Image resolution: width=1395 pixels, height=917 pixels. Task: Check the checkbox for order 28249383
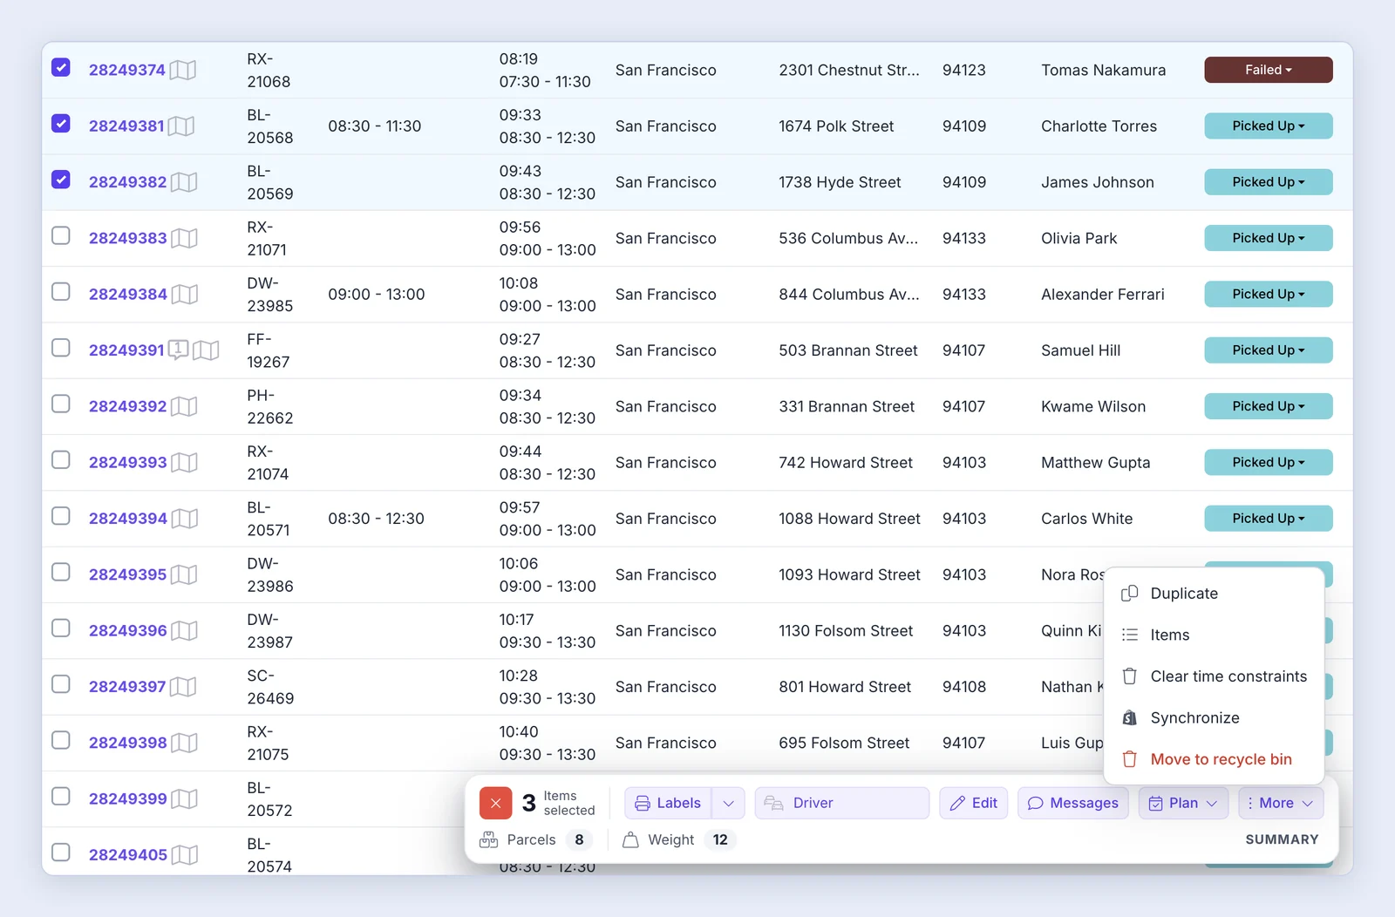[61, 235]
